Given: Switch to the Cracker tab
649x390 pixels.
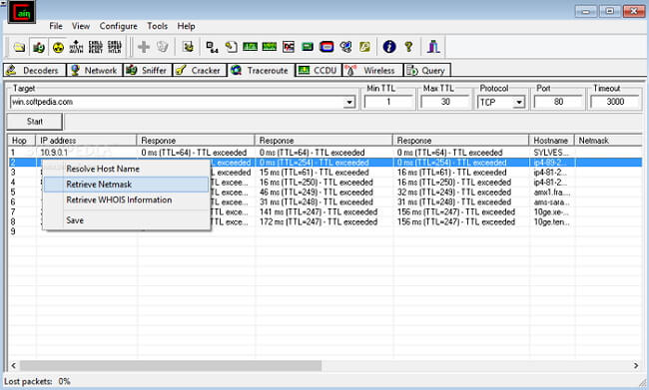Looking at the screenshot, I should (199, 70).
